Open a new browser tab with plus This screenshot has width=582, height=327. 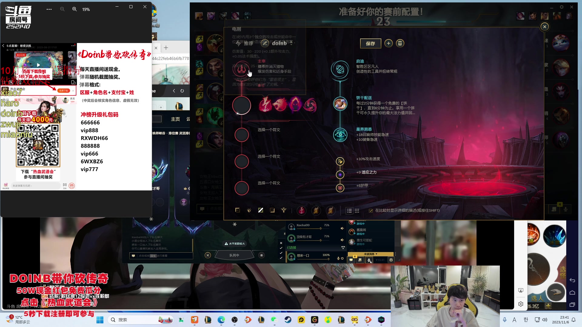pyautogui.click(x=166, y=48)
